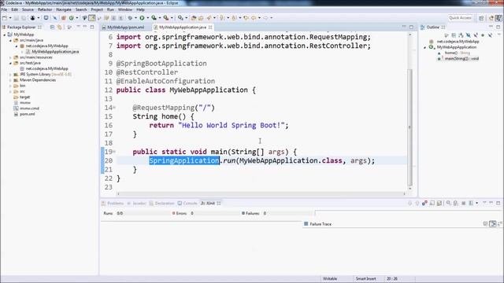Click the editor horizontal scrollbar
The width and height of the screenshot is (504, 283).
coord(261,193)
